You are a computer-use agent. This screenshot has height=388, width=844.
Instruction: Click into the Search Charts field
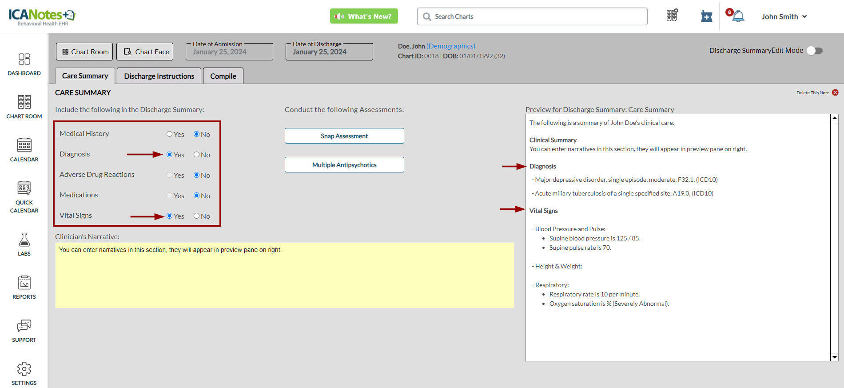pos(532,16)
